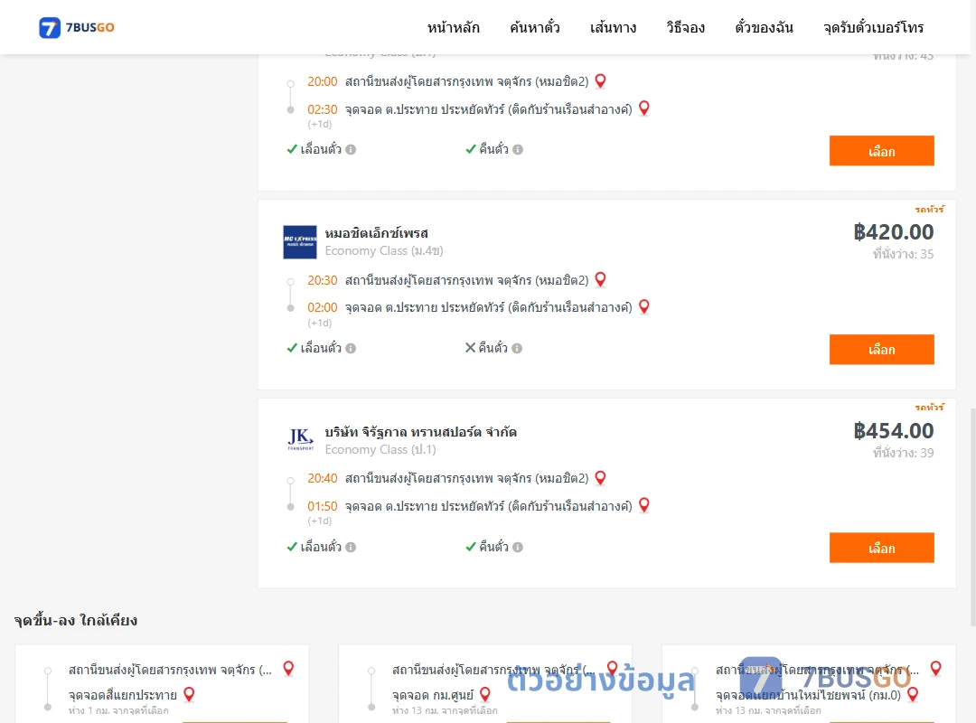Go to หน้าหลัก menu item
Image resolution: width=976 pixels, height=723 pixels.
pos(453,27)
